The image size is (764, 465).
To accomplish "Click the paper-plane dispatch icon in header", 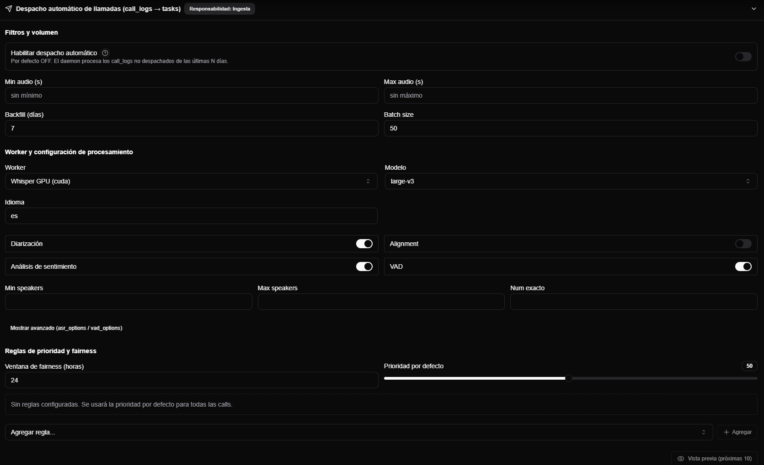I will 9,9.
